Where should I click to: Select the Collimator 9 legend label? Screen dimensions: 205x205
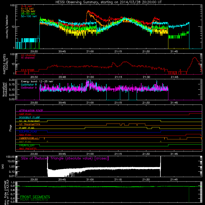pyautogui.click(x=29, y=88)
